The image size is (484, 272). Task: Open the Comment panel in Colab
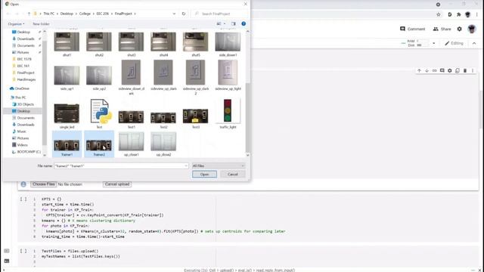pos(413,29)
